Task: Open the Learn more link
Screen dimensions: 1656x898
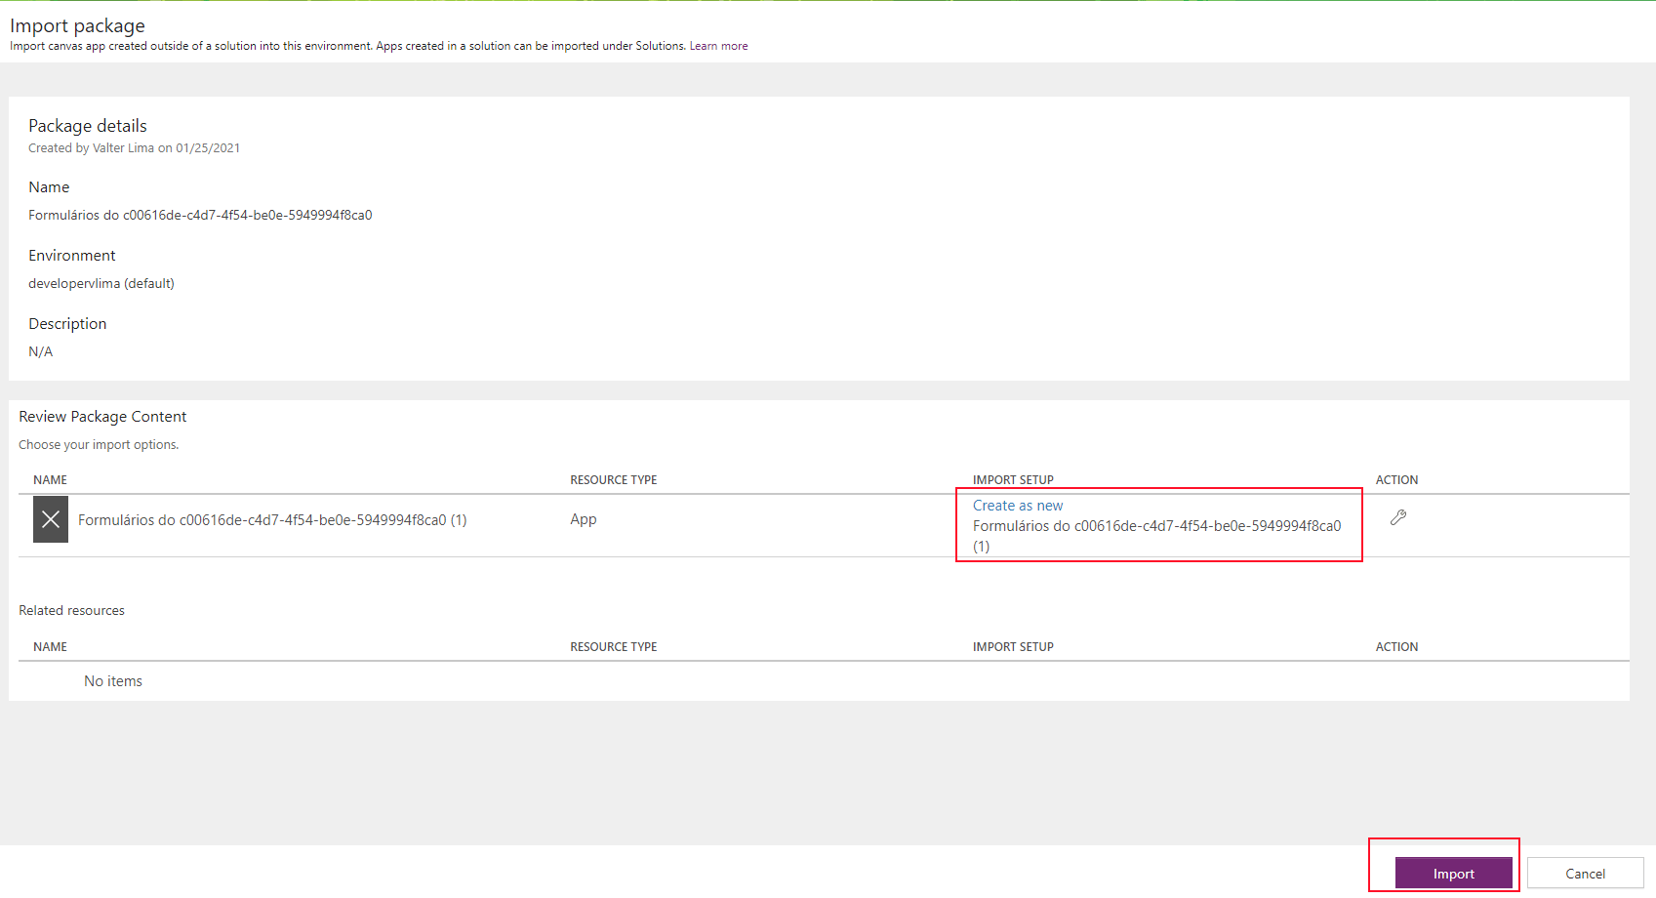Action: [718, 45]
